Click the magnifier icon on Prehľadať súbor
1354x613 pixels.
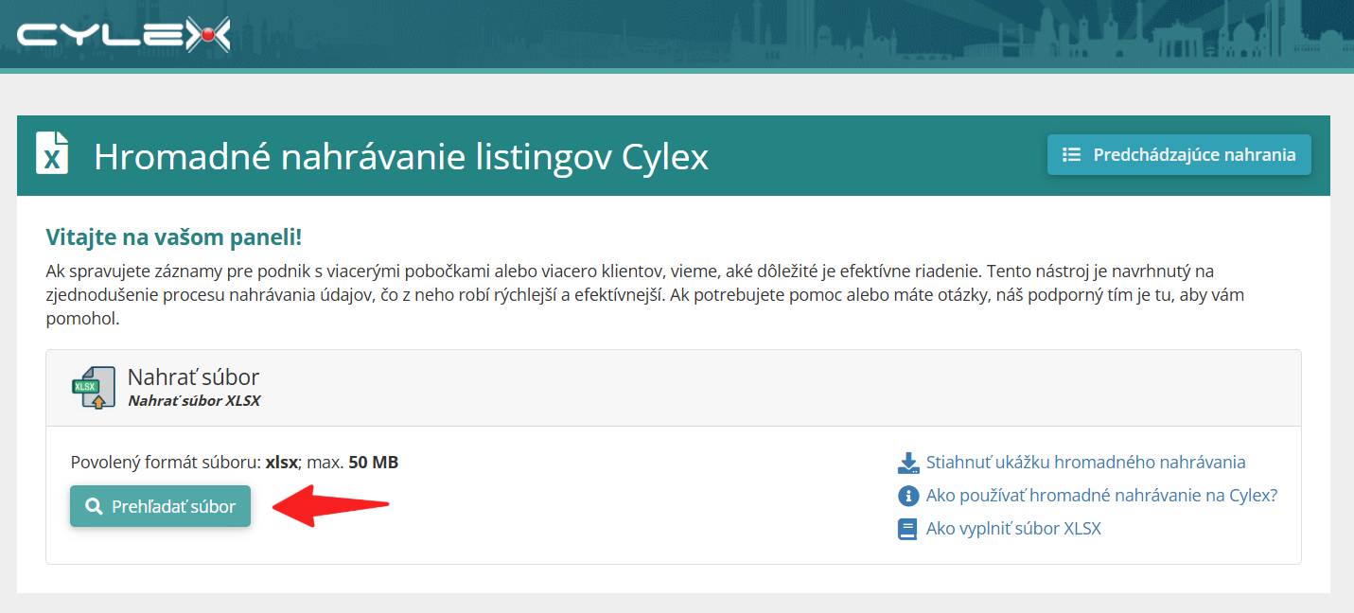point(94,506)
